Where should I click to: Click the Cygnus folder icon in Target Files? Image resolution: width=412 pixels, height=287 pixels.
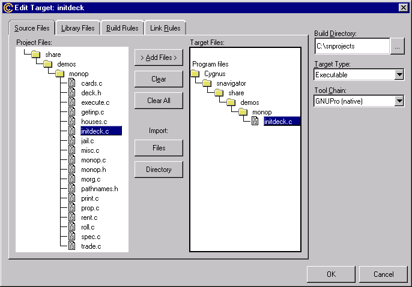point(195,74)
